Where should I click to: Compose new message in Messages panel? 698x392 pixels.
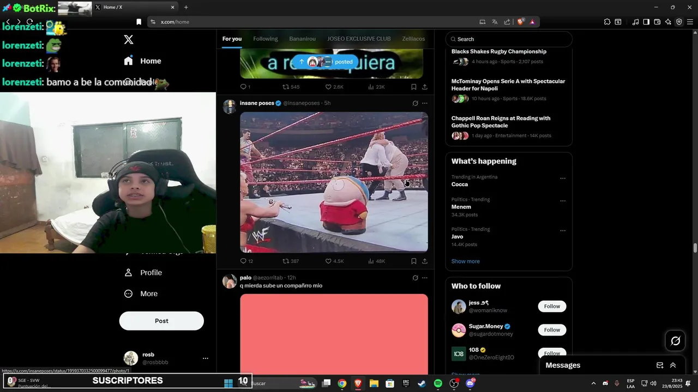pos(660,365)
